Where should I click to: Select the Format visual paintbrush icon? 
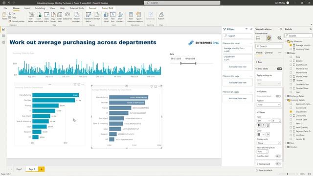coord(268,38)
